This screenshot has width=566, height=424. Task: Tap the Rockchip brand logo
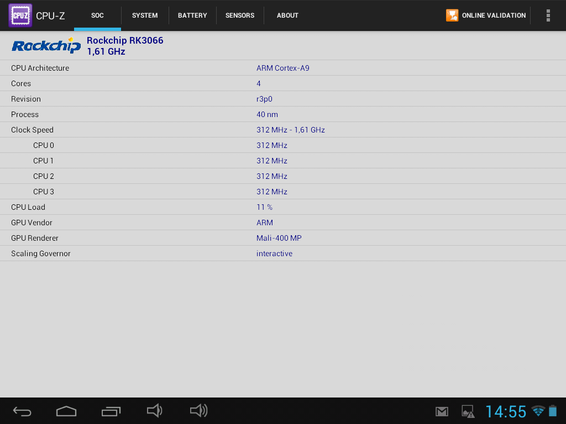pos(46,46)
